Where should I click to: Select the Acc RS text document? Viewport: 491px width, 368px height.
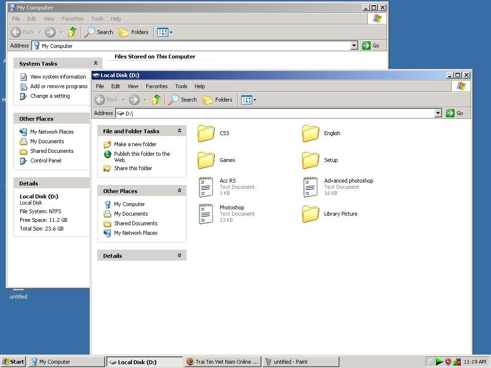[227, 187]
